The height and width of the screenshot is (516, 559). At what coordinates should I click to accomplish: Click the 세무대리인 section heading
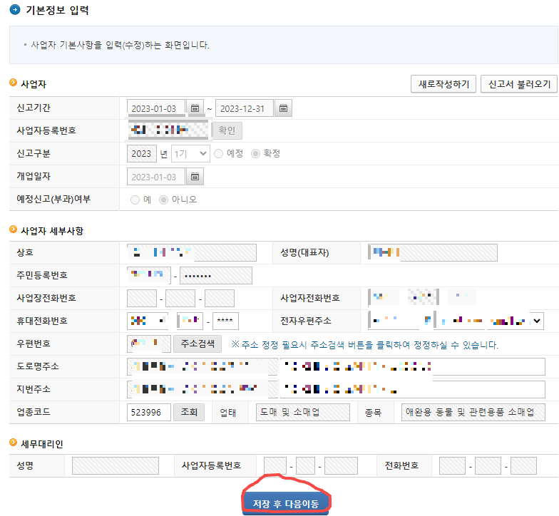(42, 444)
